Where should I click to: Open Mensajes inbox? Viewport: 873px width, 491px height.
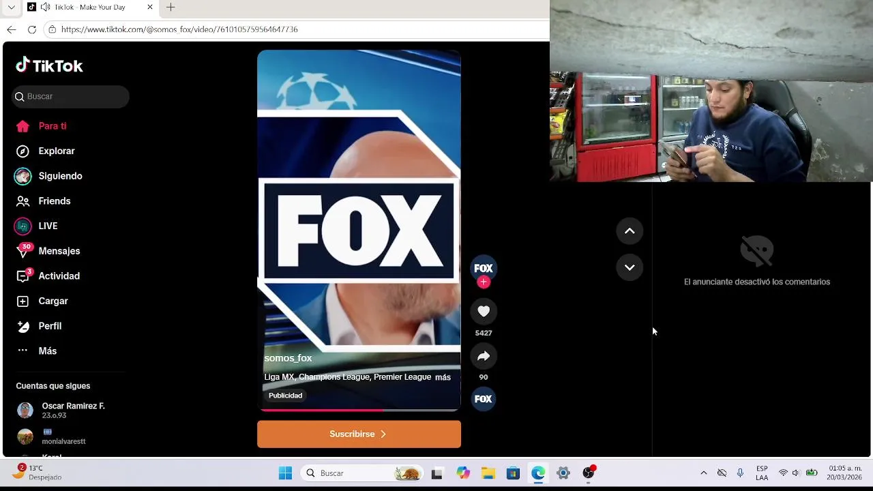tap(59, 251)
